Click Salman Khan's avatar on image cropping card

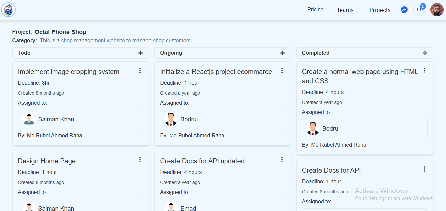tap(29, 119)
